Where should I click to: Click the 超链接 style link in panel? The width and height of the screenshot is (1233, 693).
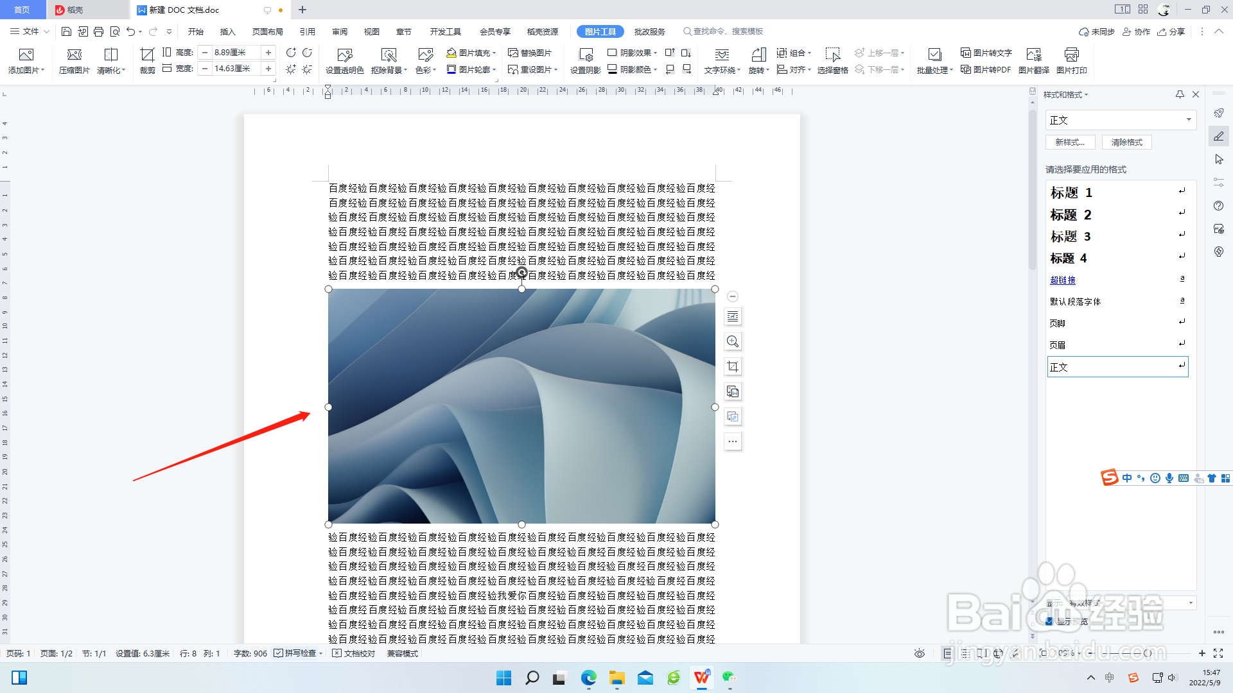(x=1063, y=280)
